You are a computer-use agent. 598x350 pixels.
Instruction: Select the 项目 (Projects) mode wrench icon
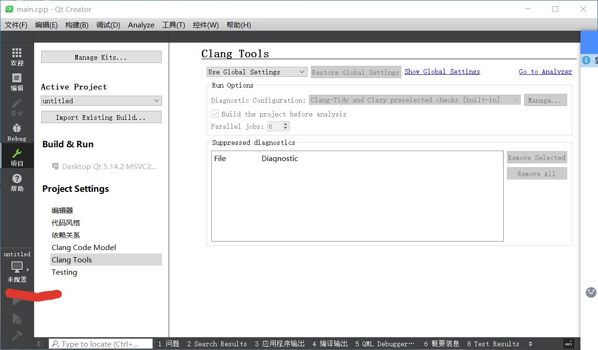coord(17,153)
